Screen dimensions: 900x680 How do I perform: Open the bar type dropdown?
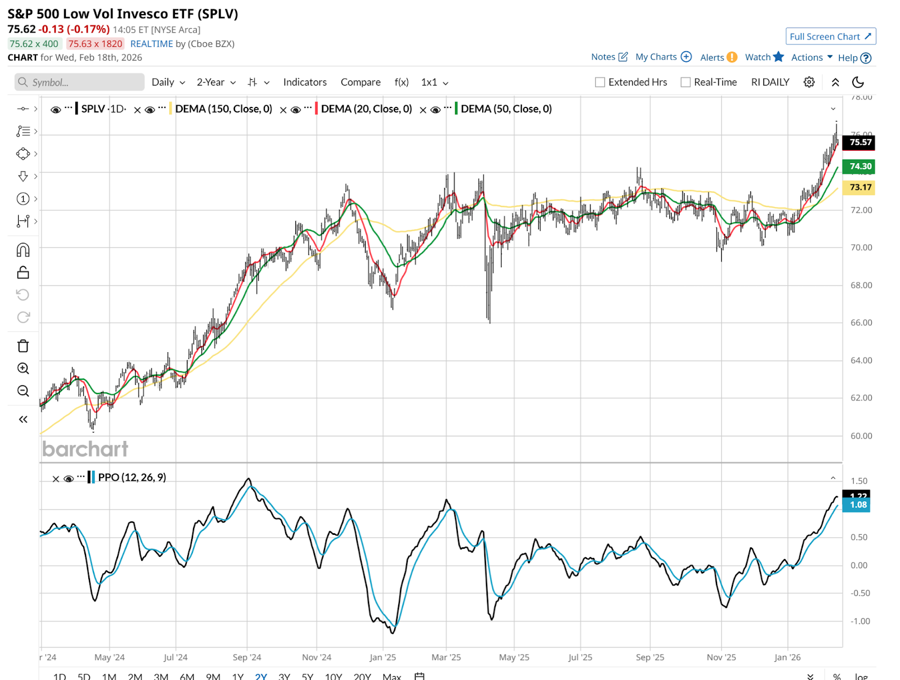(258, 82)
